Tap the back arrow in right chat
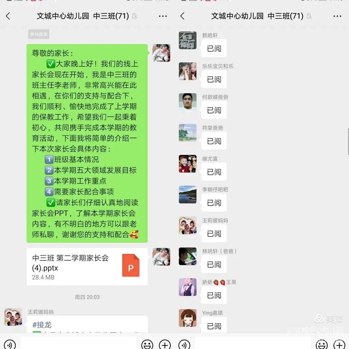Screen dimensions: 349x349 point(183,16)
